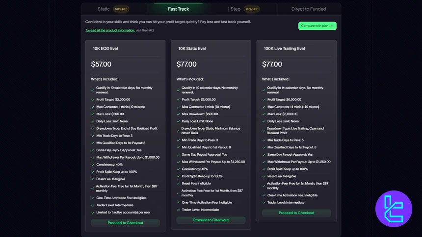Click 'Limited to 1 active account(s) per user'
Viewport: 422px width, 237px height.
coord(123,213)
